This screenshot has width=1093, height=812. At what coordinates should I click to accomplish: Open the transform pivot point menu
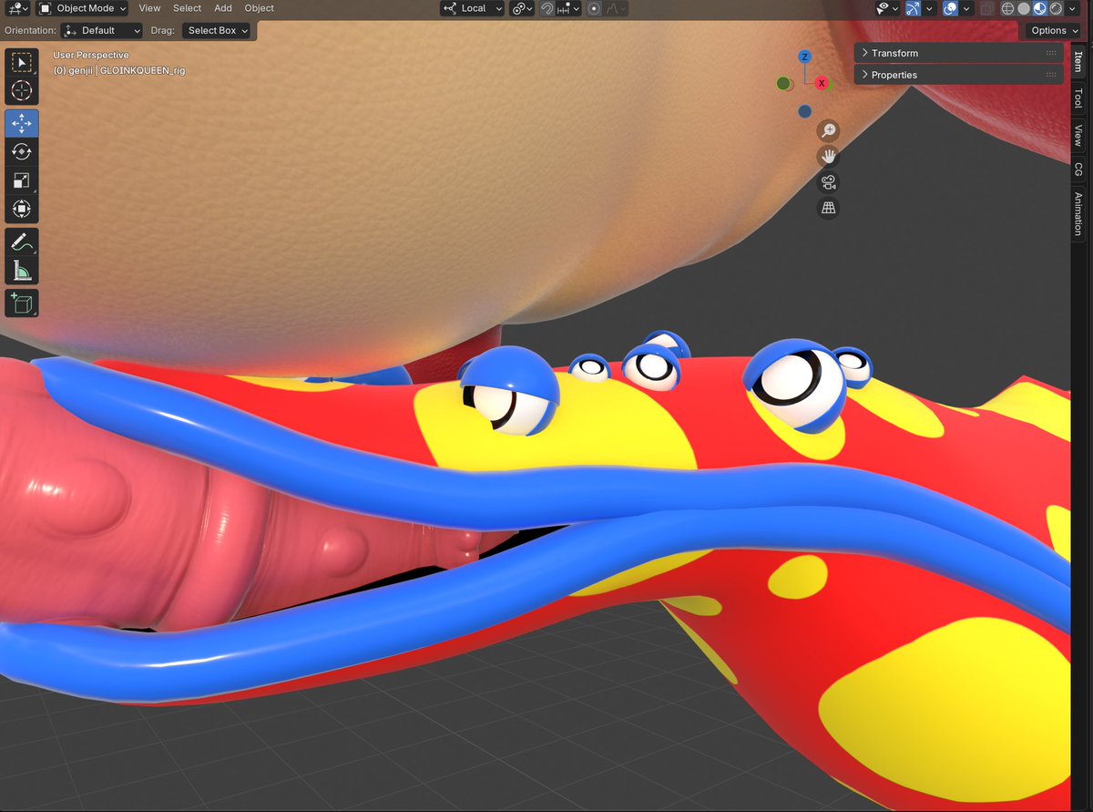[522, 8]
